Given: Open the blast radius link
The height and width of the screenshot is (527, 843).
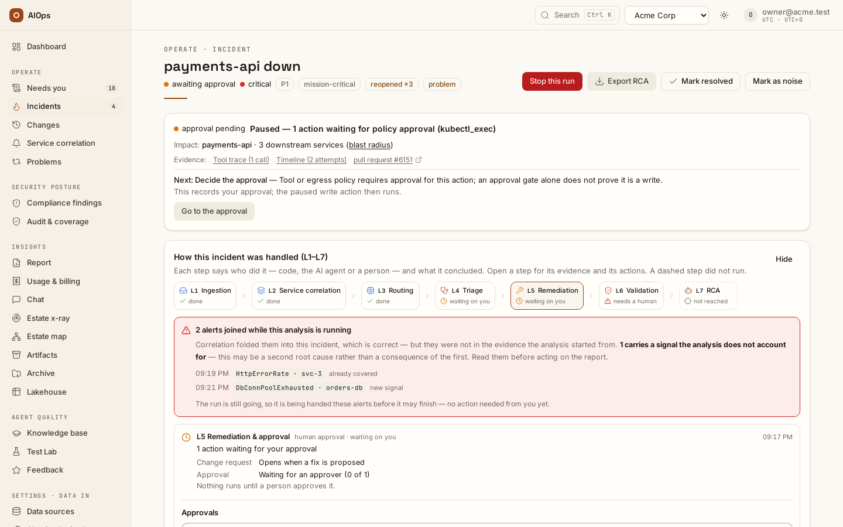Looking at the screenshot, I should coord(369,145).
